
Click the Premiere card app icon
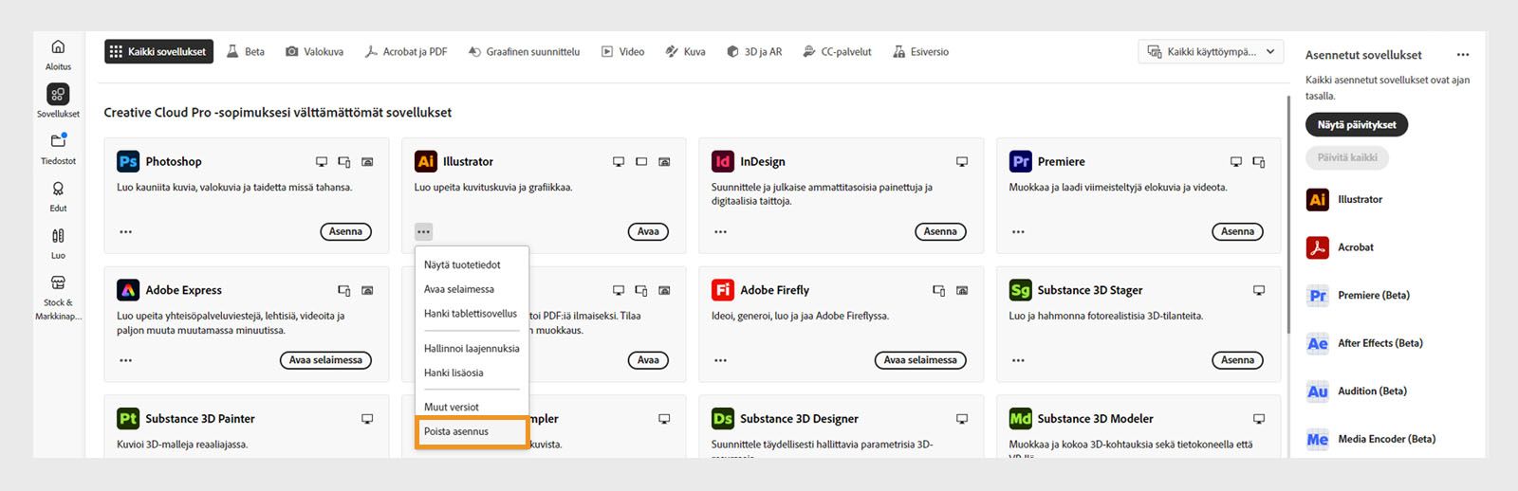click(x=1021, y=161)
